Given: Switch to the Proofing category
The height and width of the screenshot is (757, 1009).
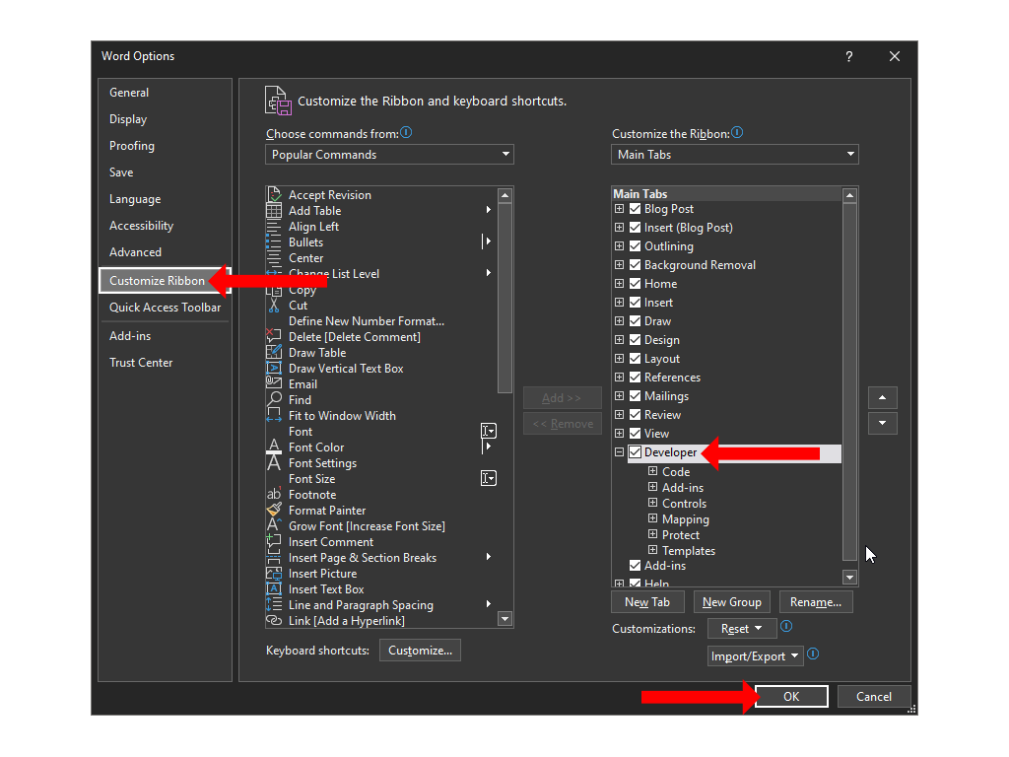Looking at the screenshot, I should [x=165, y=146].
